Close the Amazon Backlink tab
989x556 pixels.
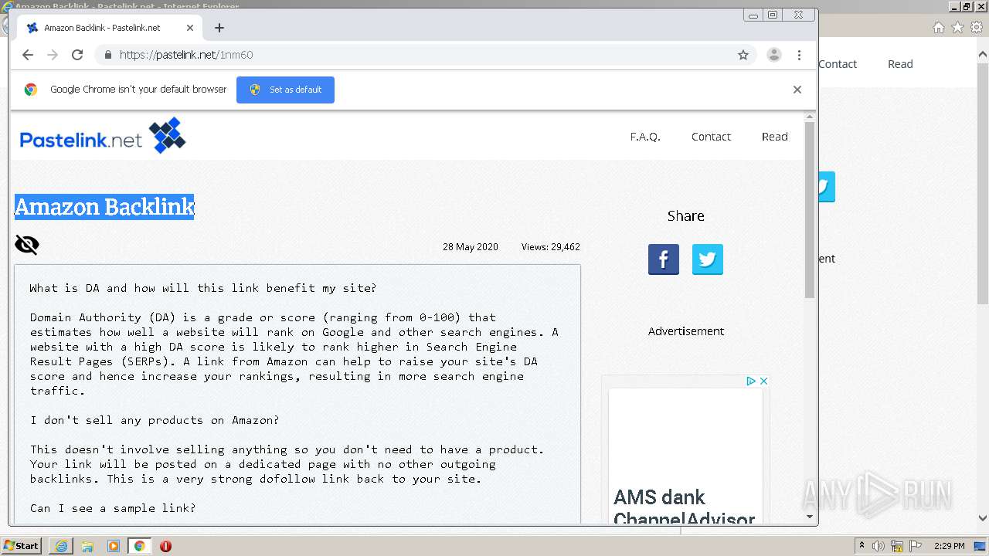190,28
